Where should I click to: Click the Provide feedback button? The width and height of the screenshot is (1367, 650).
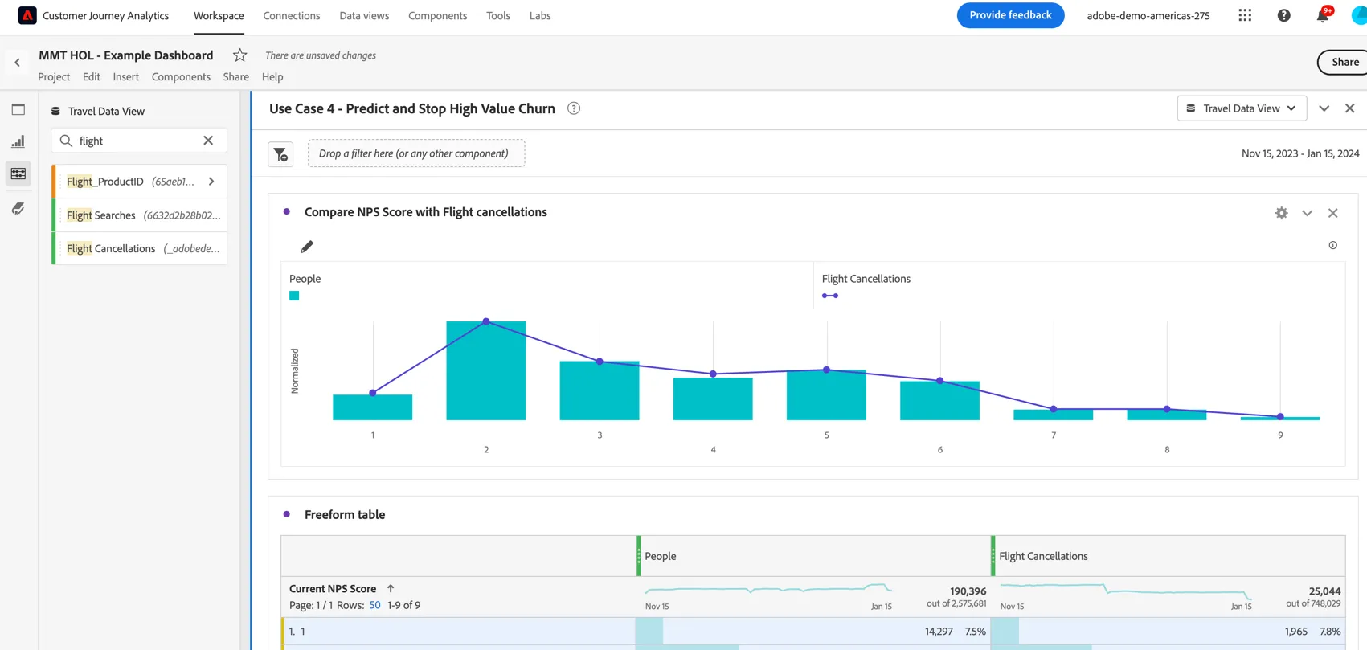1010,15
